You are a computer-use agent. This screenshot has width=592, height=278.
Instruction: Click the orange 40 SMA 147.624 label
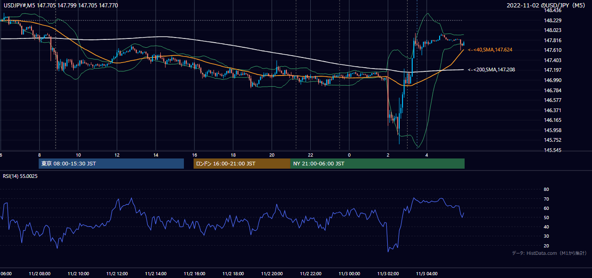click(490, 50)
